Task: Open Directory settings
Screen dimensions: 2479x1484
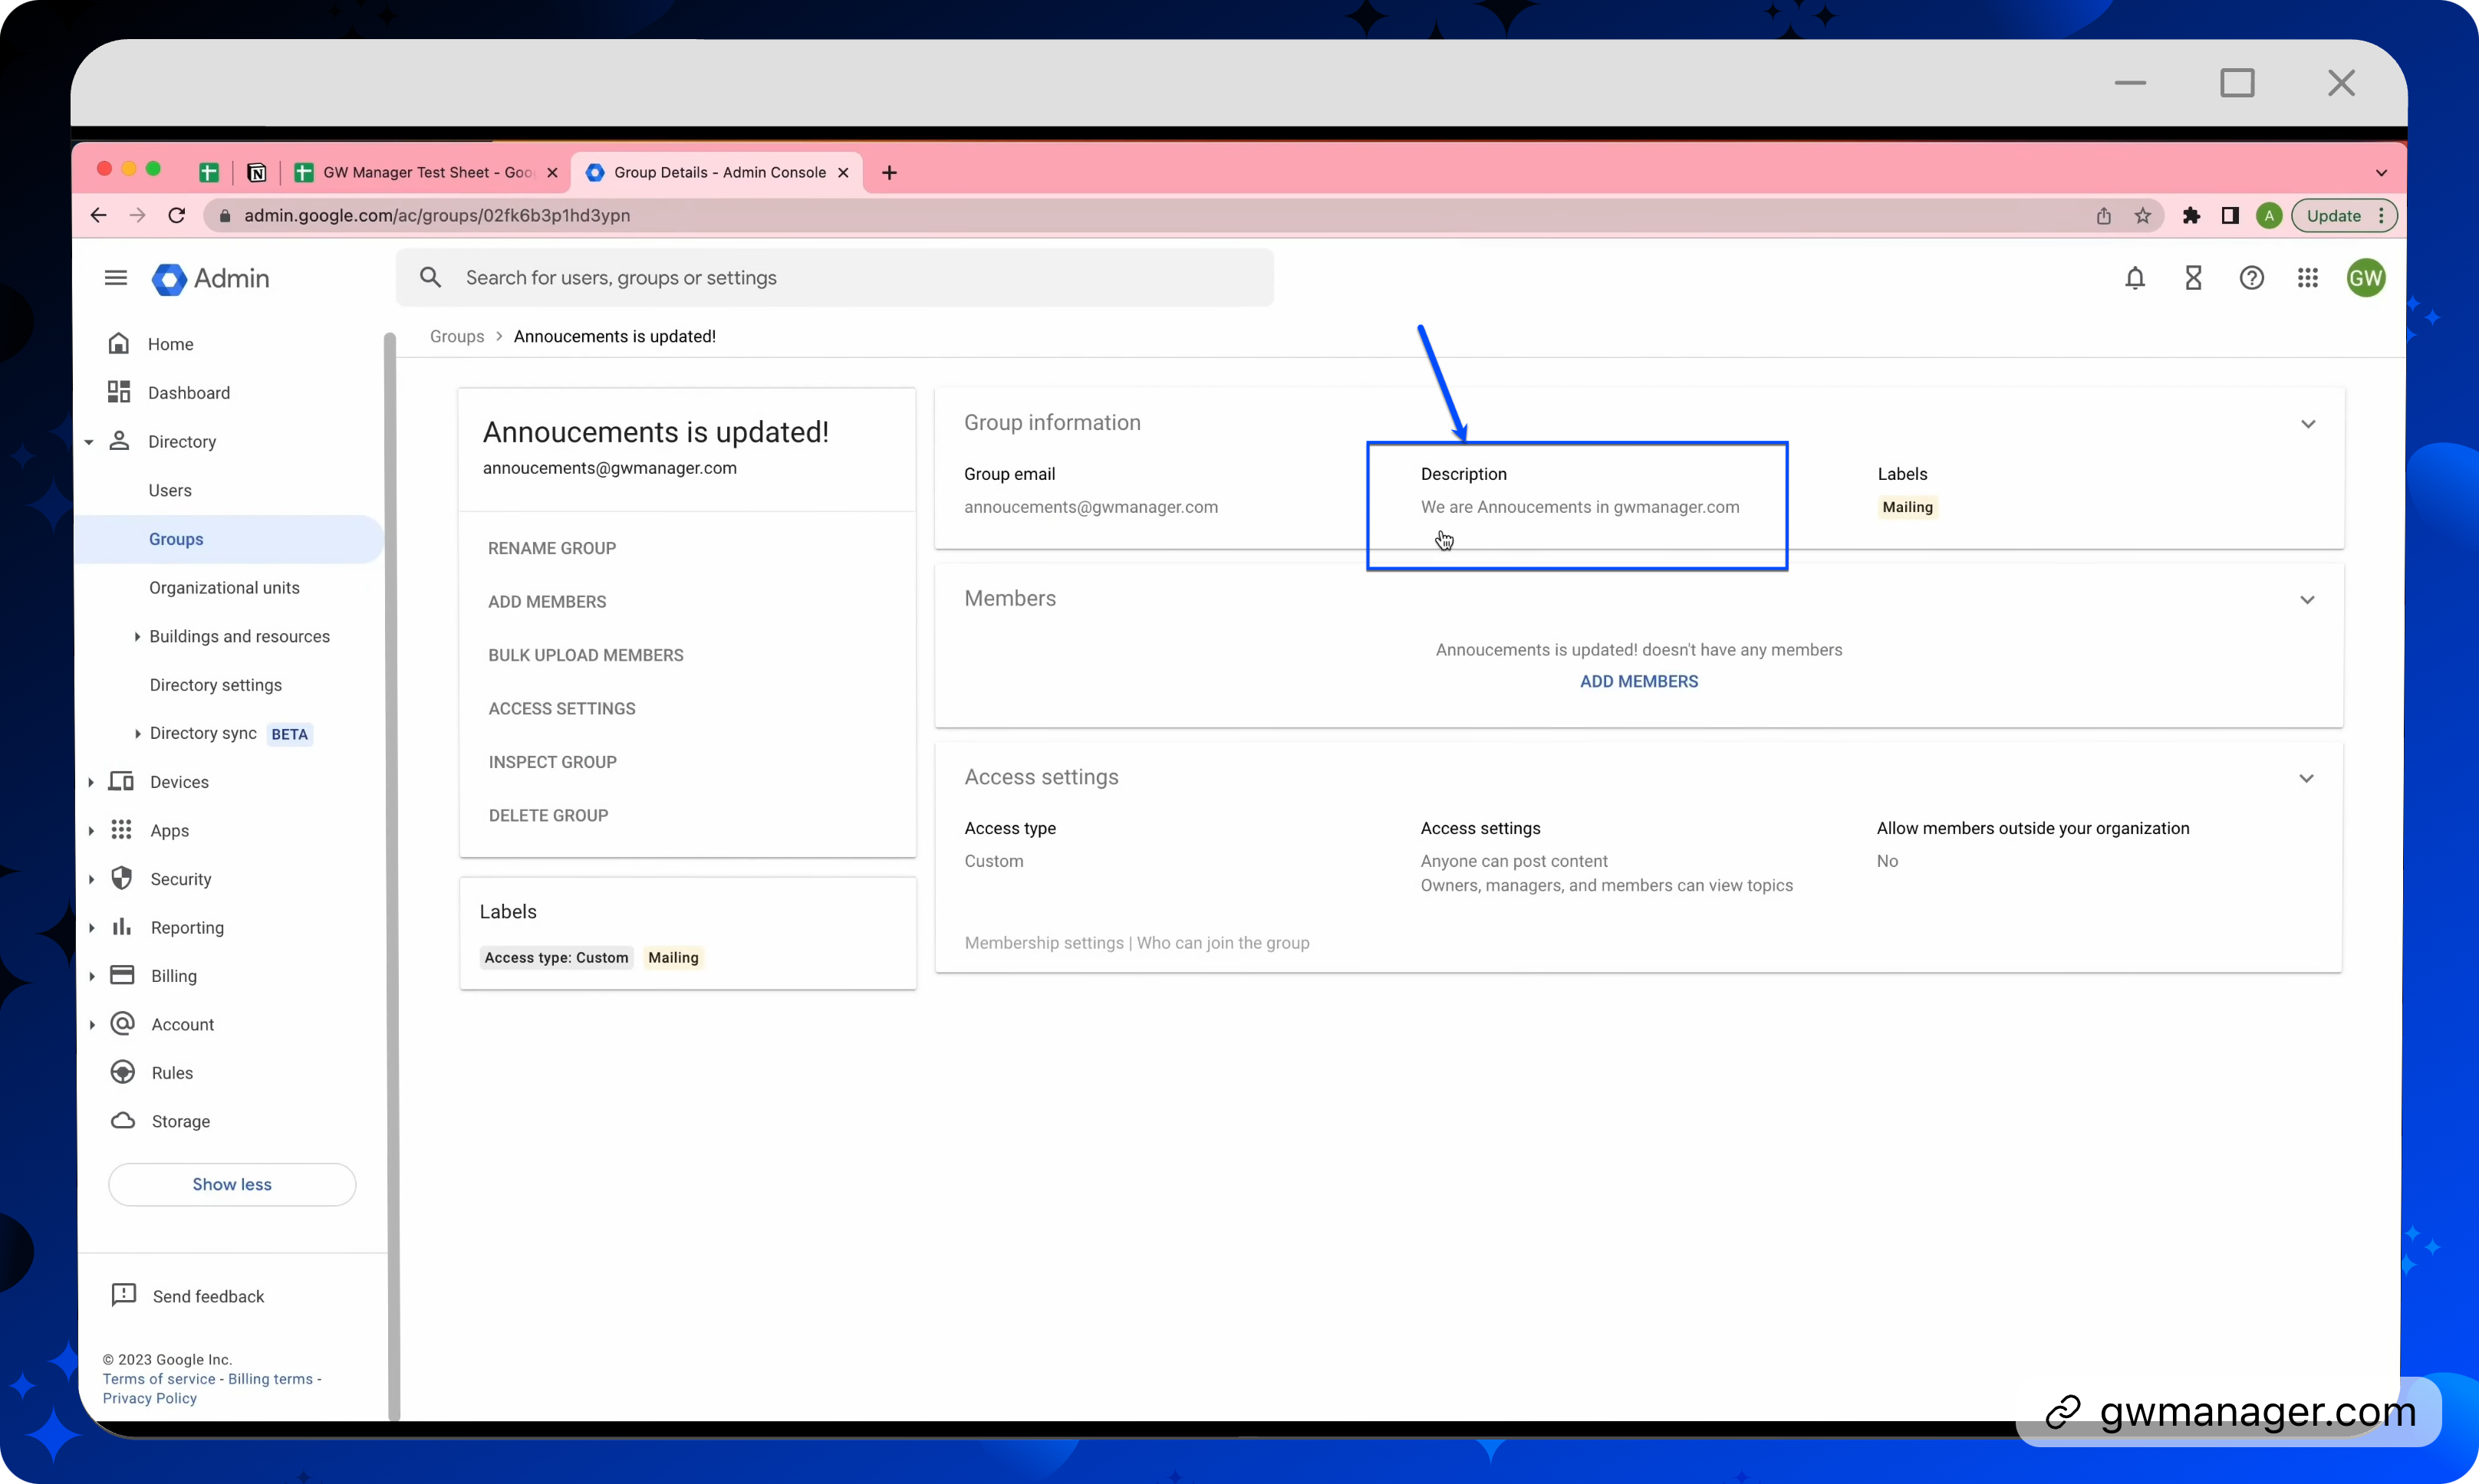Action: pos(215,685)
